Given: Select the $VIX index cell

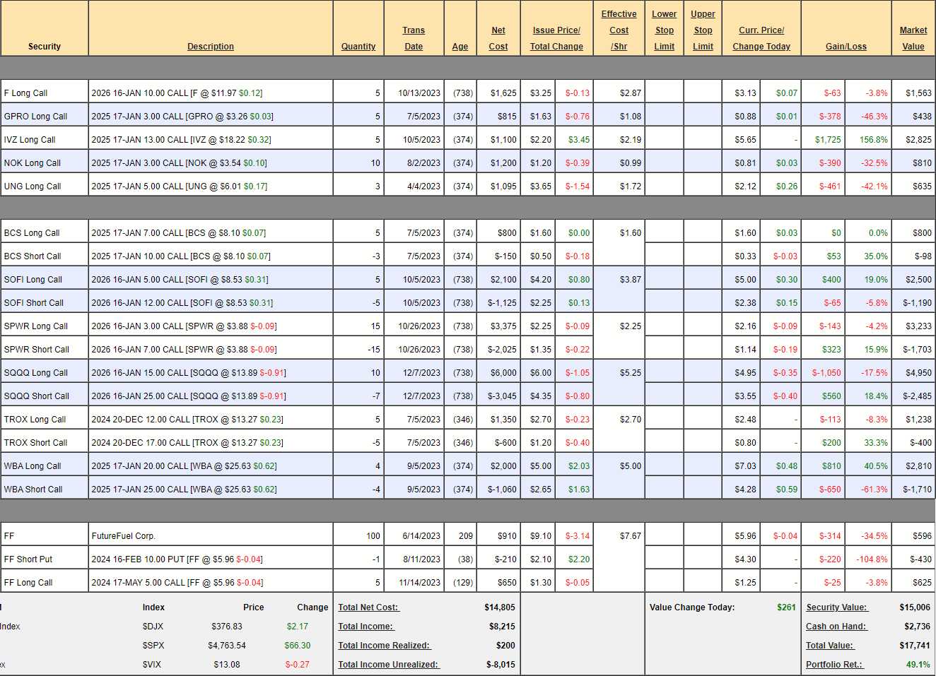Looking at the screenshot, I should click(153, 665).
